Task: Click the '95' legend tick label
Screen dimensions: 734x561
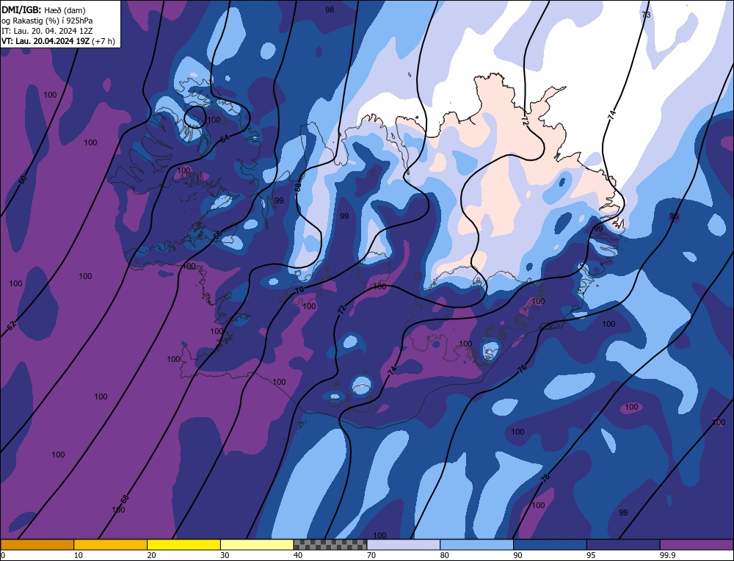Action: [592, 555]
